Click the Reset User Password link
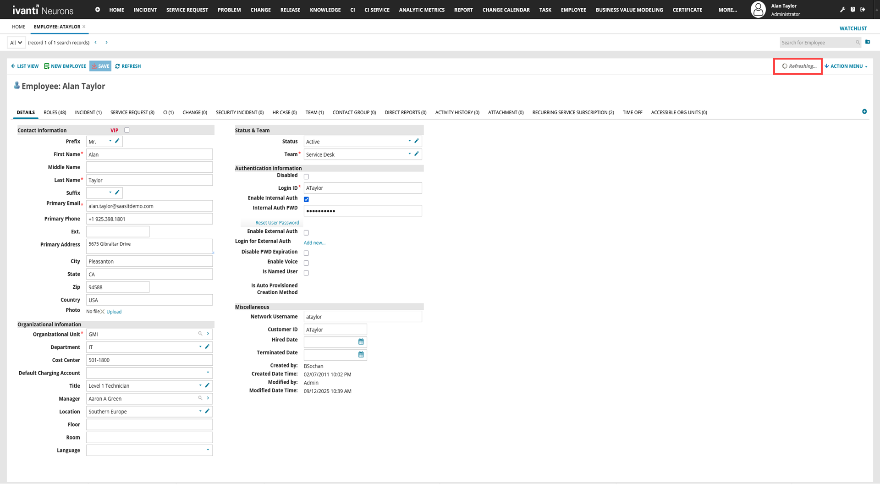 tap(277, 223)
